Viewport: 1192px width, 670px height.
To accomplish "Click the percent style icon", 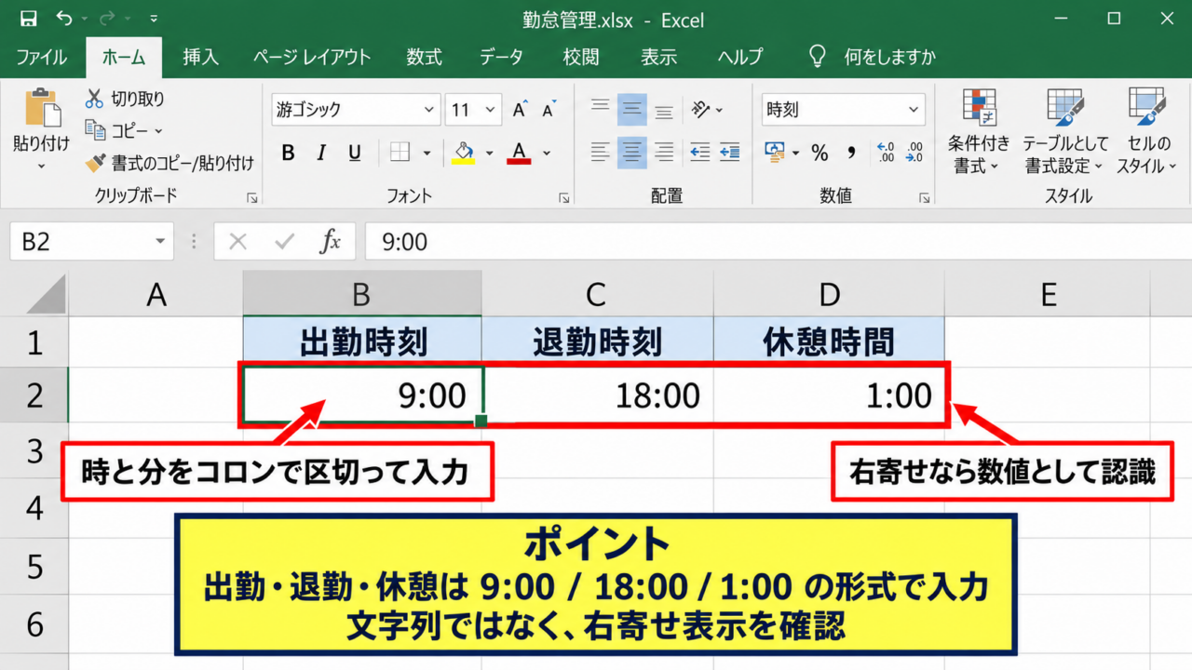I will [x=819, y=153].
